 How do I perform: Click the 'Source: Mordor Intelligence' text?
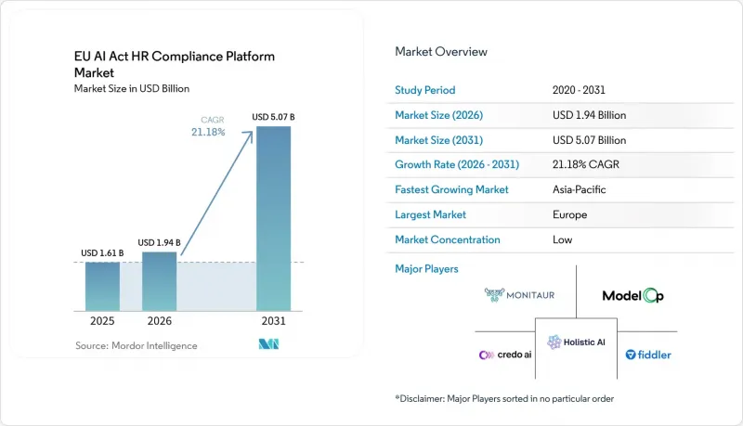click(136, 346)
